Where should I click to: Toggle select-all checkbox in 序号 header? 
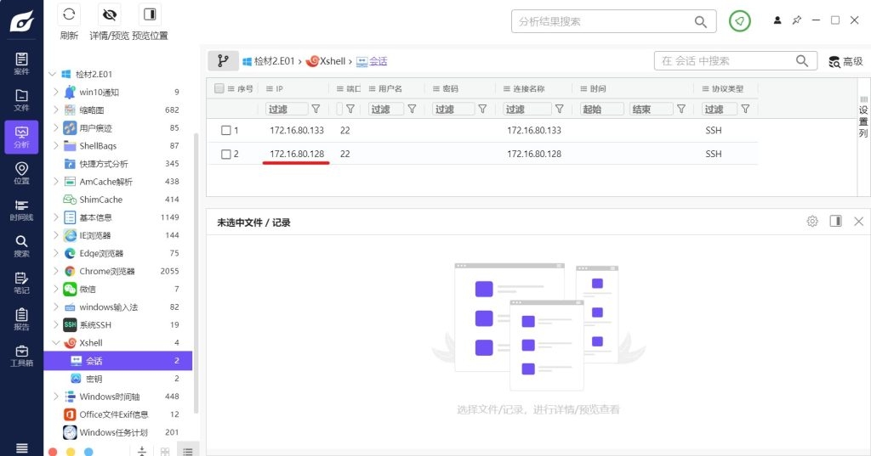pyautogui.click(x=219, y=88)
